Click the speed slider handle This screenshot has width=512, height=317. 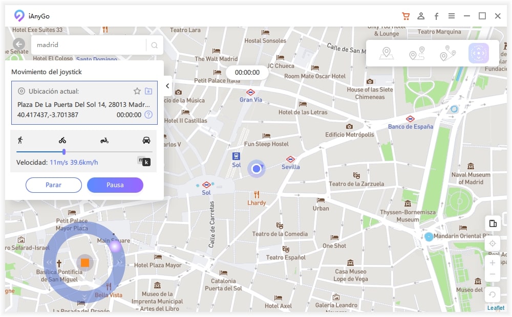(64, 152)
